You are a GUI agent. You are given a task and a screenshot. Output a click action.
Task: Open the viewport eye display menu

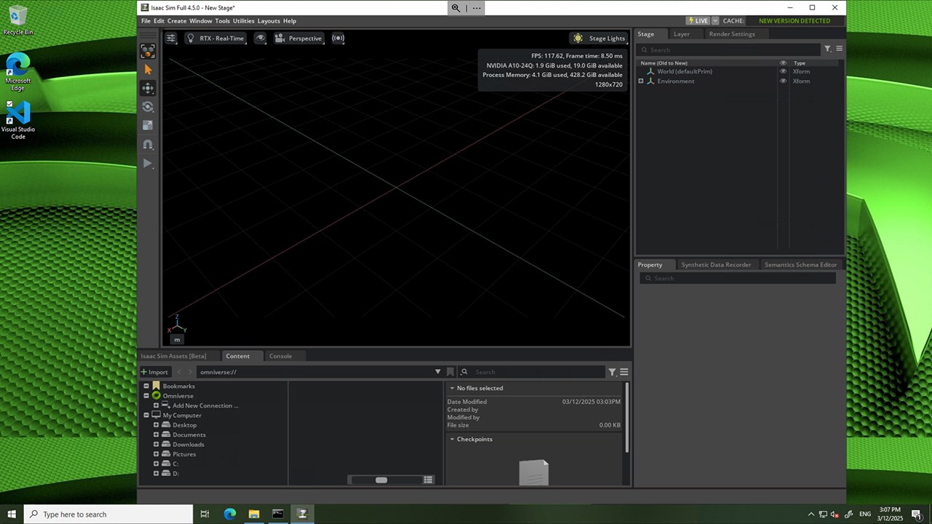[260, 39]
